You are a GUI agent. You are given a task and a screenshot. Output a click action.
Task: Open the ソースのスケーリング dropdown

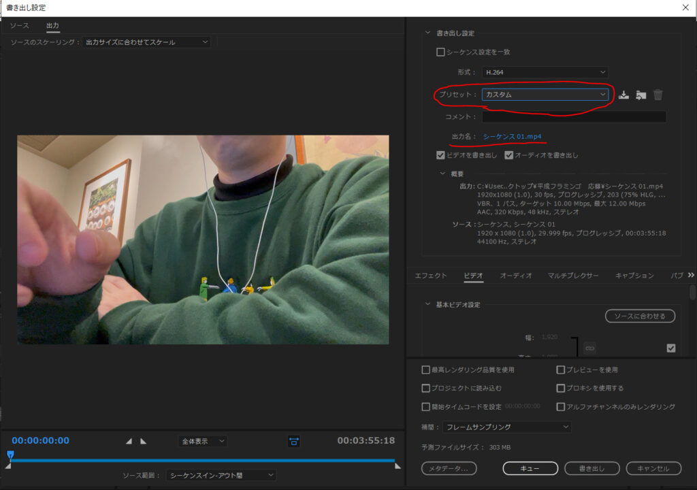point(146,42)
